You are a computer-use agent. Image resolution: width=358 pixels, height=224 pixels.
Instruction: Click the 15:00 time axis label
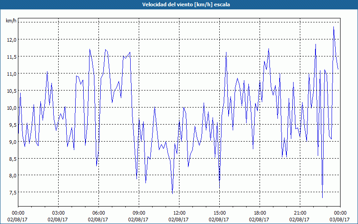(219, 213)
